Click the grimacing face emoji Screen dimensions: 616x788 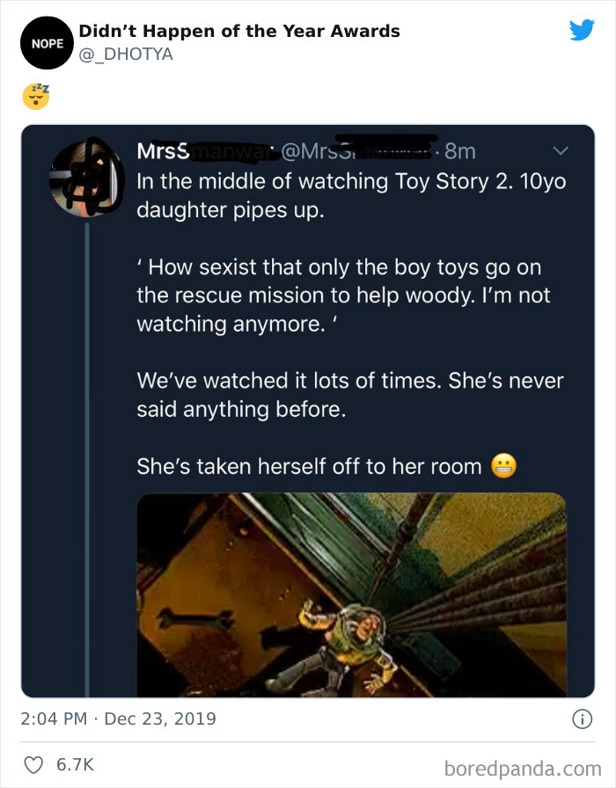504,466
